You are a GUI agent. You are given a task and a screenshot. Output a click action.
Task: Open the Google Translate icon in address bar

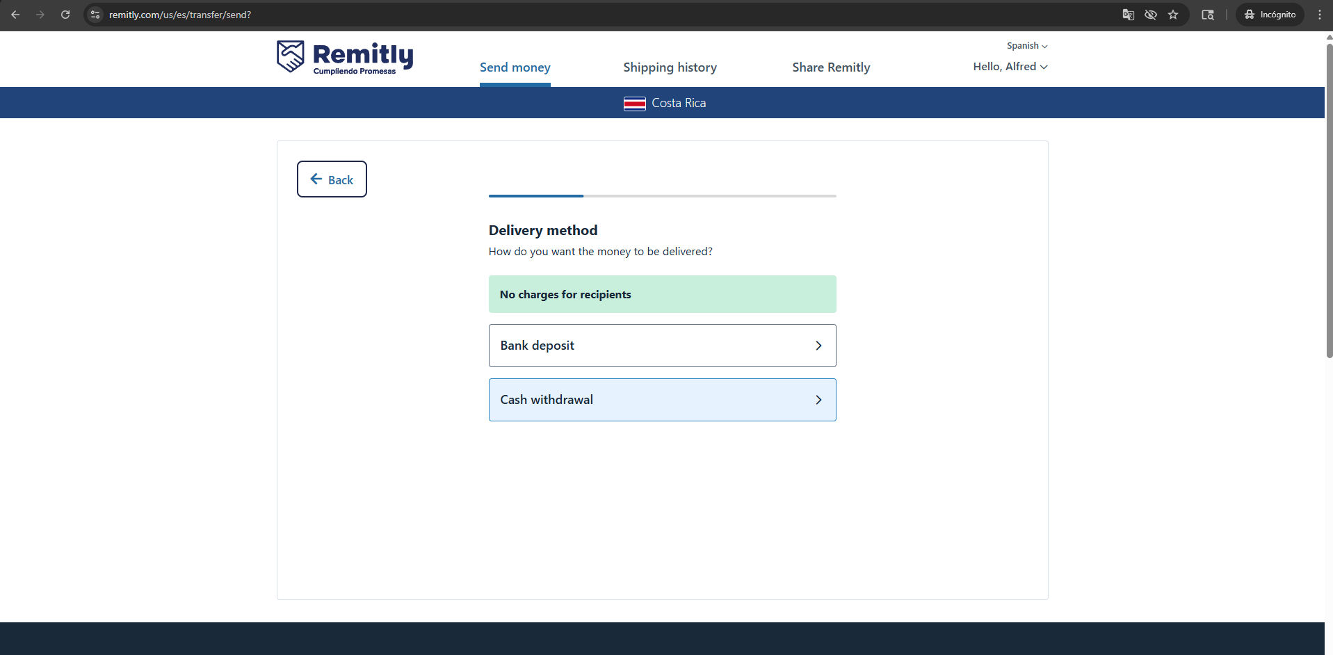(x=1128, y=15)
